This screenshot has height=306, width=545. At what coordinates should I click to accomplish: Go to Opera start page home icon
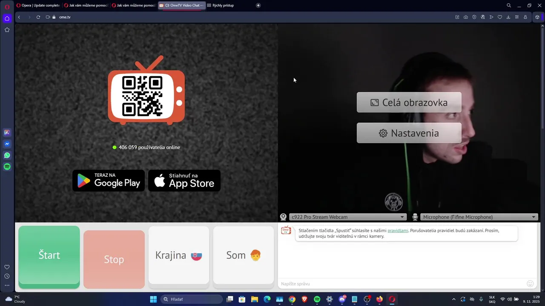[x=7, y=18]
